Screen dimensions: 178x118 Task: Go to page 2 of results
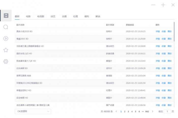125,112
